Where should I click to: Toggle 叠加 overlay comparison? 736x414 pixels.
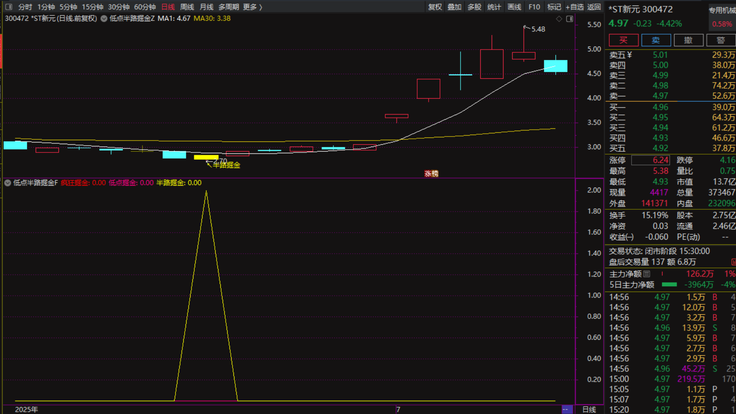pyautogui.click(x=454, y=7)
